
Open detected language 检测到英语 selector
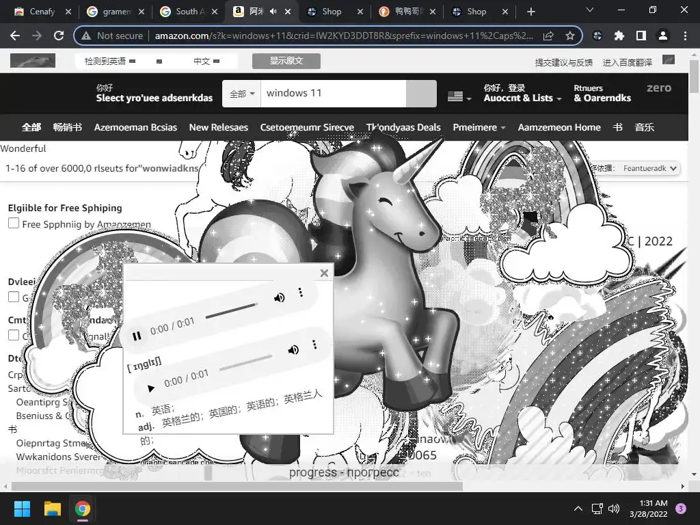110,61
